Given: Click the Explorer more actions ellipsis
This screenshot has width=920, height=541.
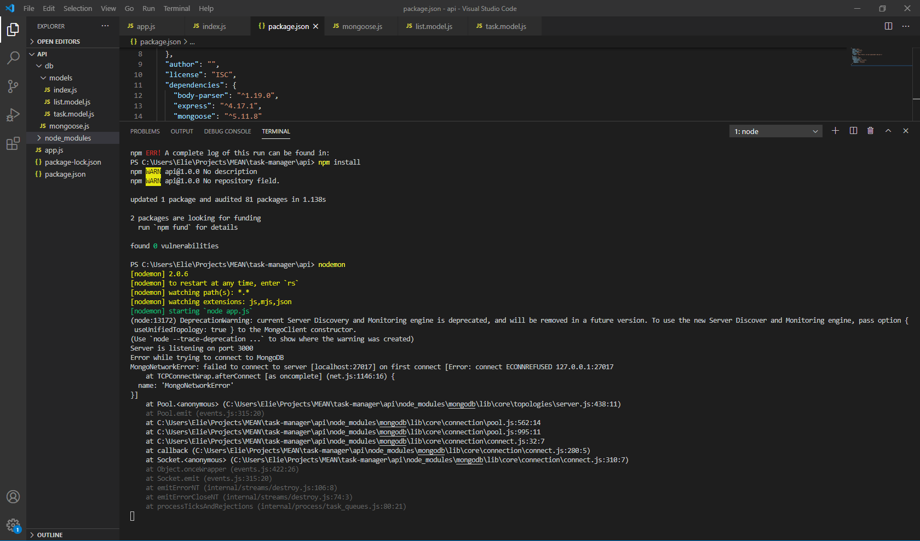Looking at the screenshot, I should 105,26.
